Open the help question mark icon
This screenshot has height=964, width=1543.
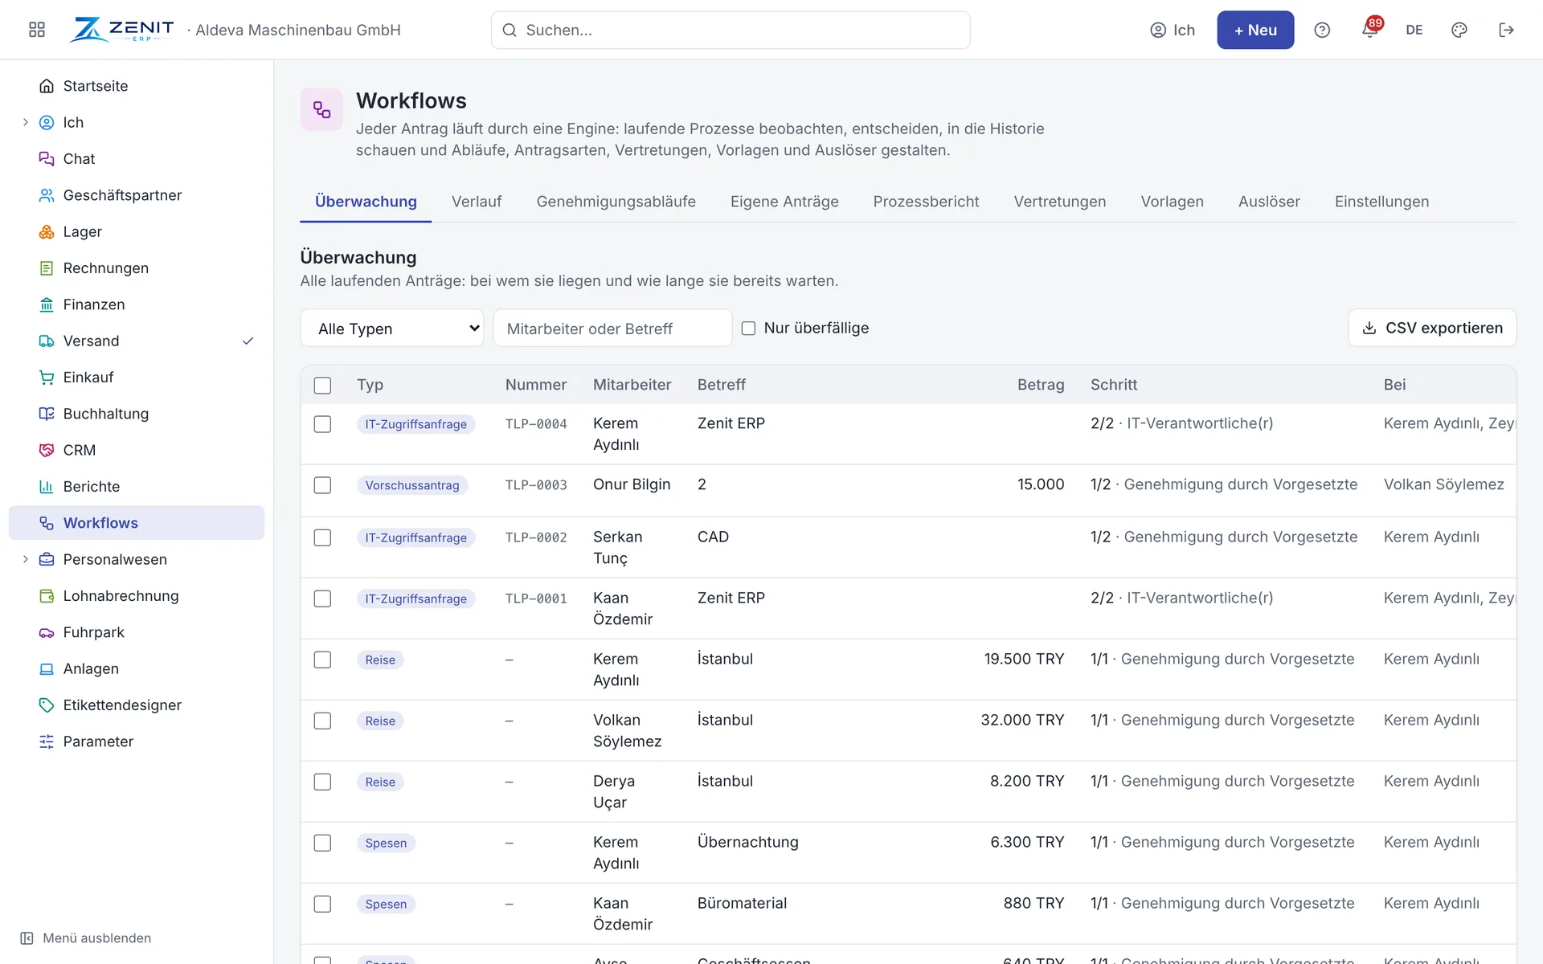pyautogui.click(x=1322, y=30)
